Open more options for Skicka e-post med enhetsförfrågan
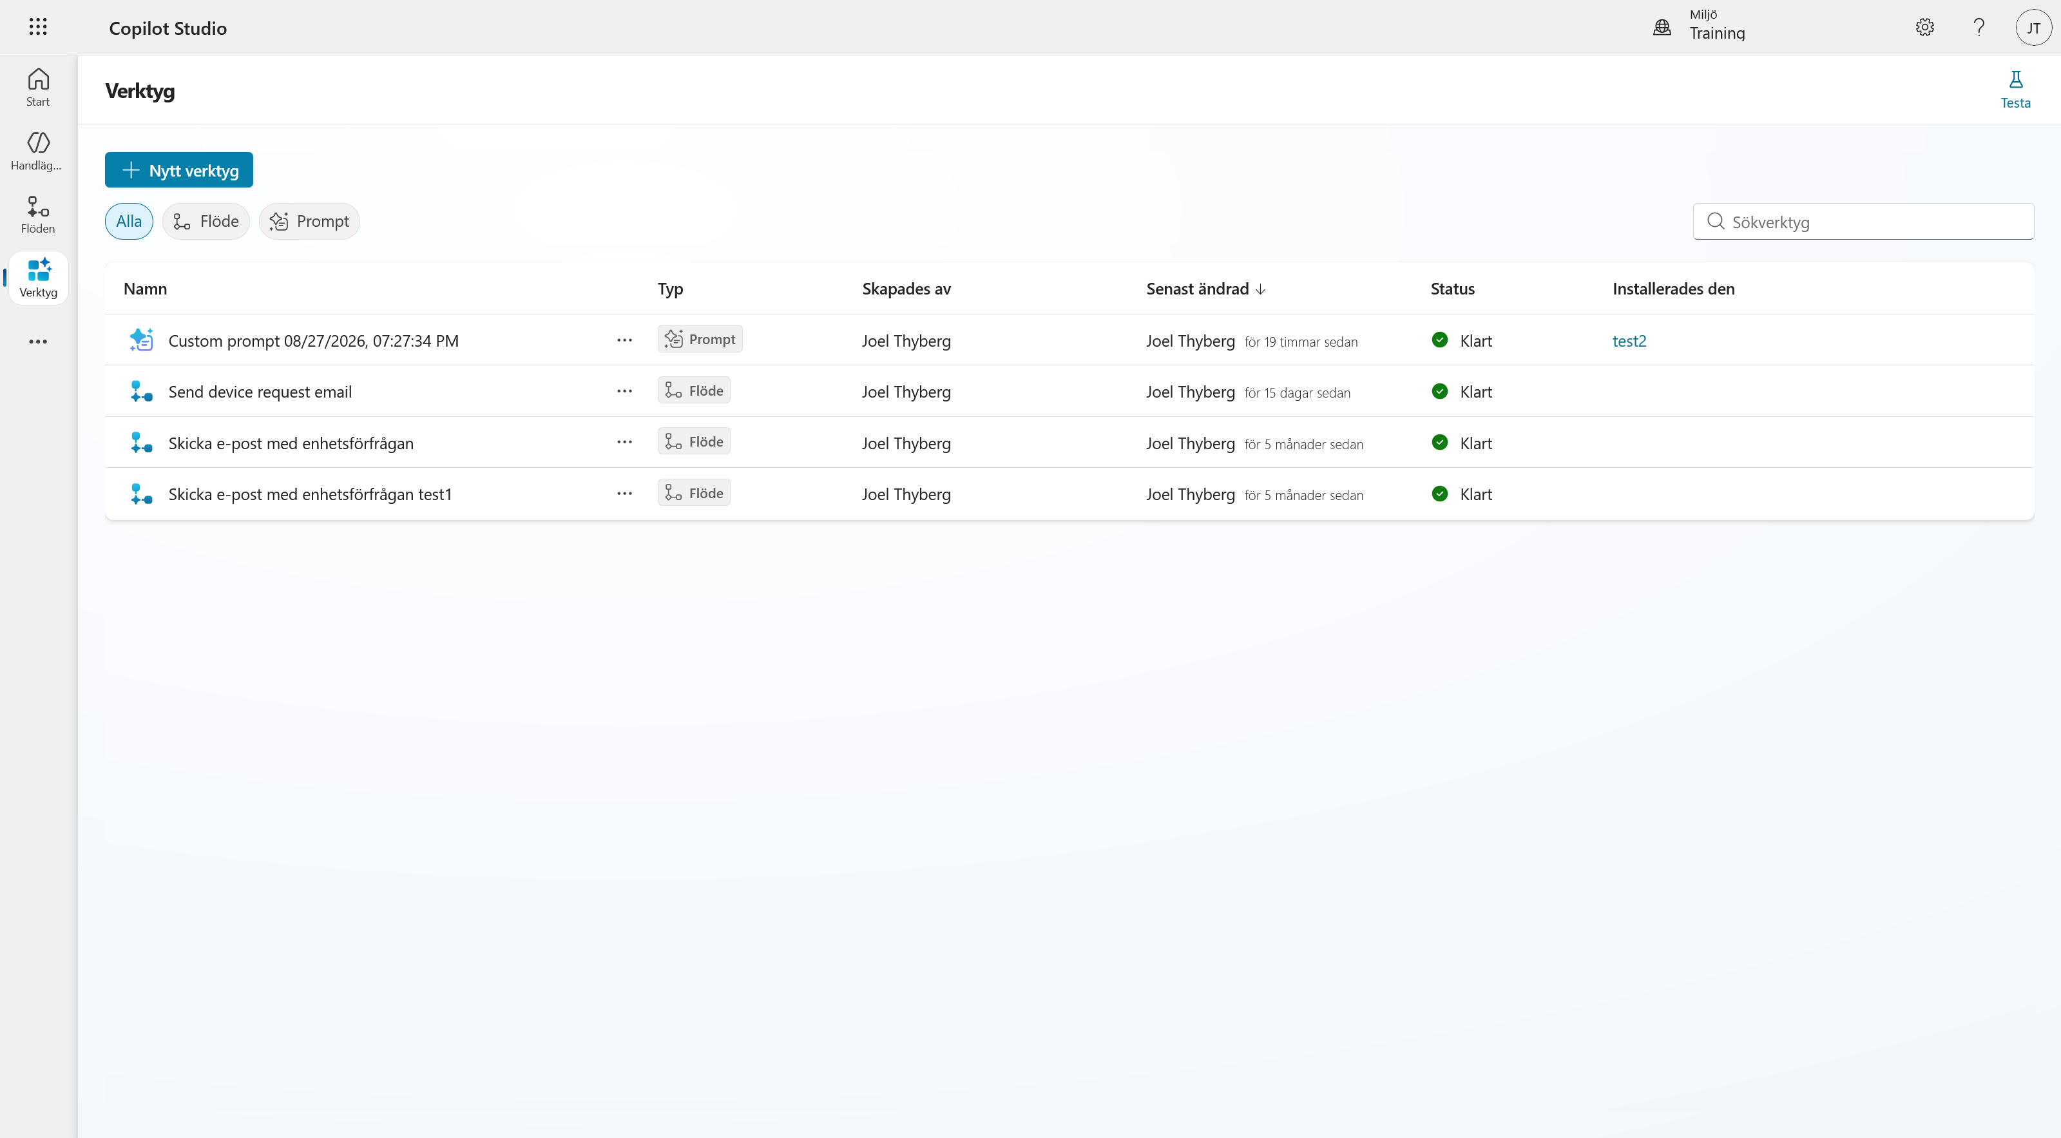This screenshot has width=2061, height=1138. (x=624, y=442)
